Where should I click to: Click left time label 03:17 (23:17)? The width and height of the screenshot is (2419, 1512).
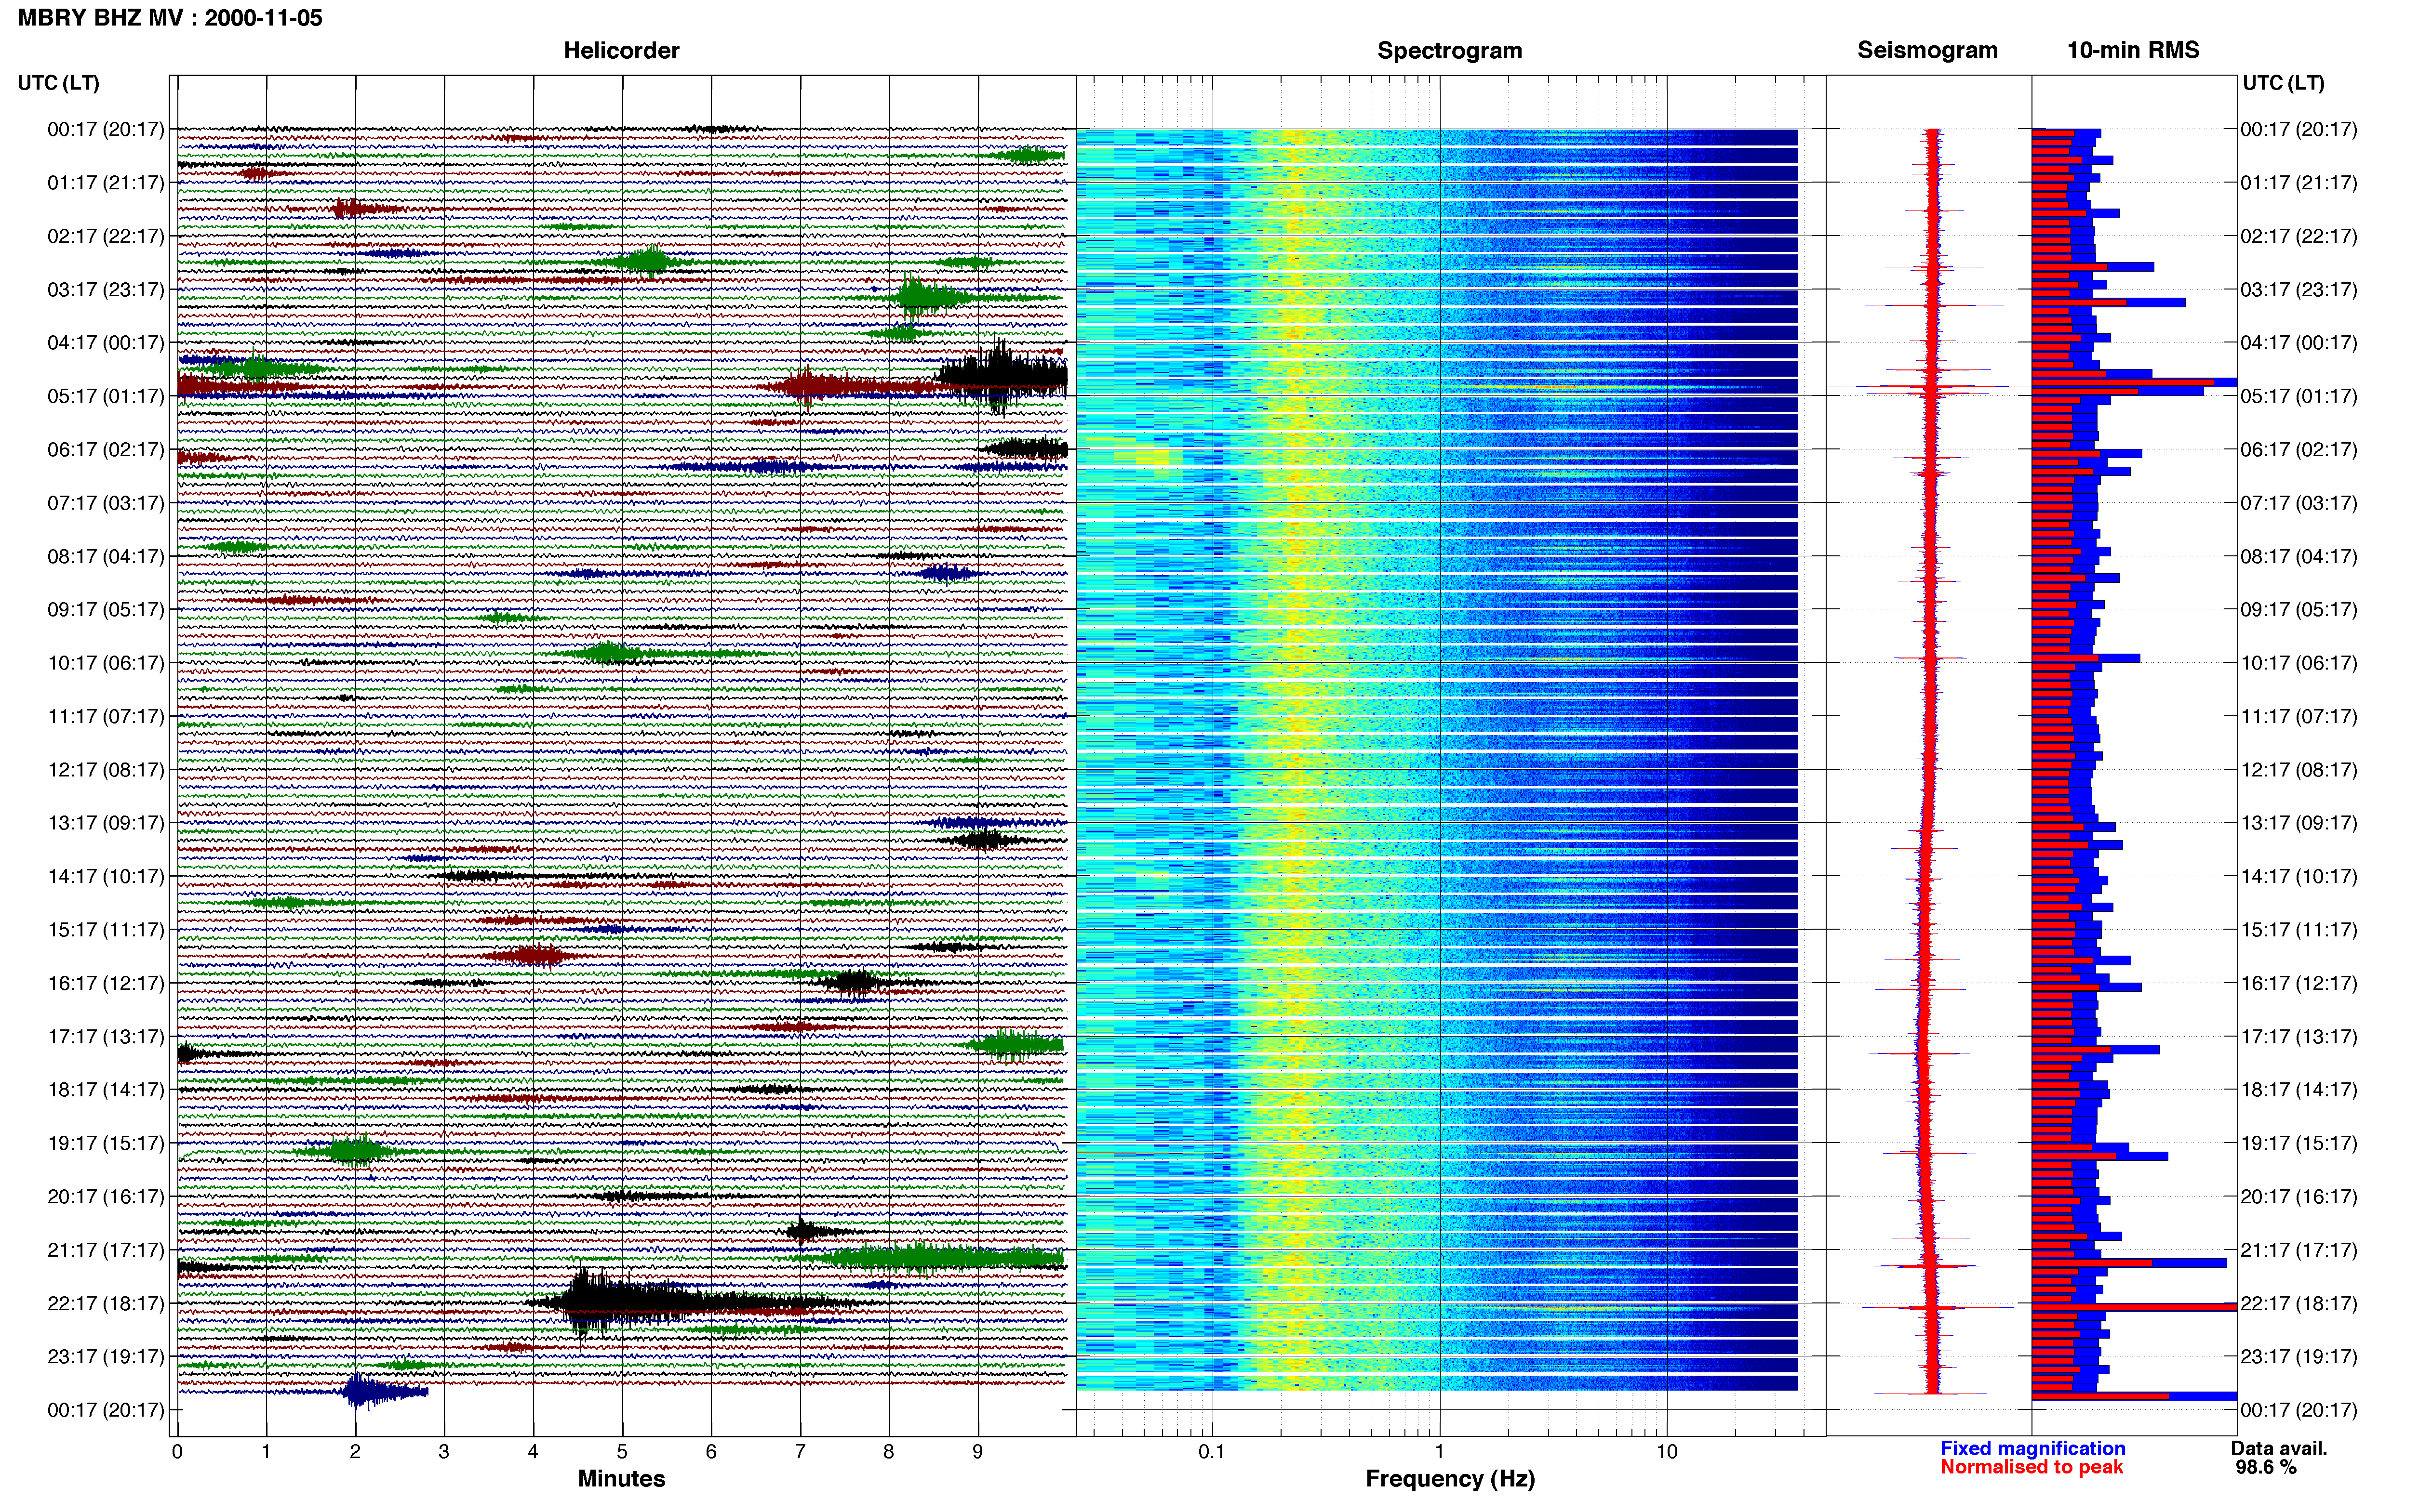105,289
